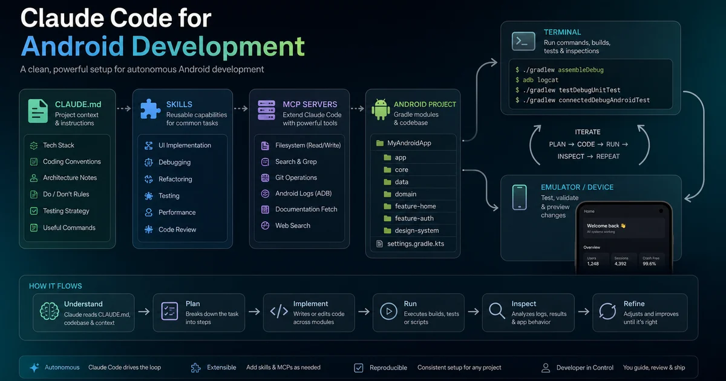Click the Understand brain icon
Viewport: 726px width, 381px height.
(48, 311)
